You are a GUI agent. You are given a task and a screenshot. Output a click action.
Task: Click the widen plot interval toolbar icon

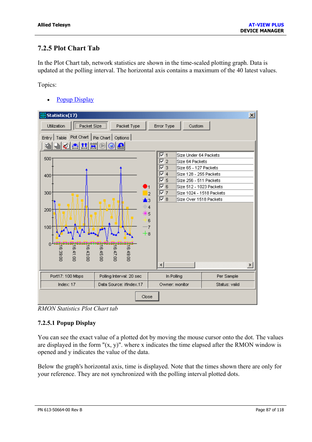point(84,146)
